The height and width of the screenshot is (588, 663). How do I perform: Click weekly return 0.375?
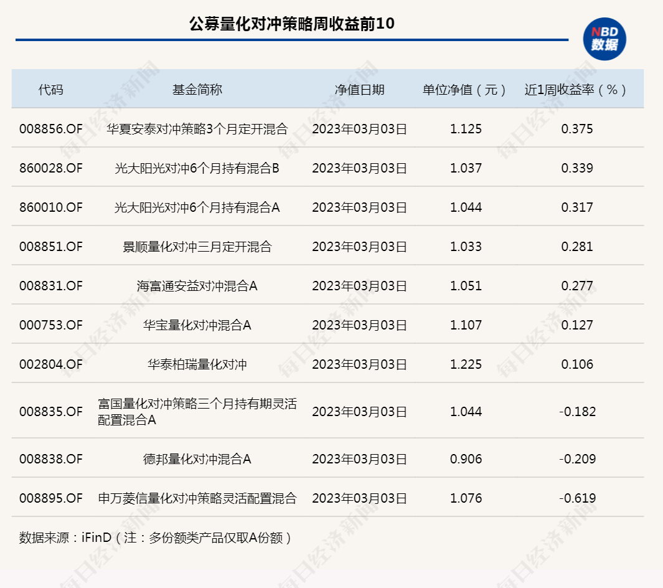[x=576, y=128]
